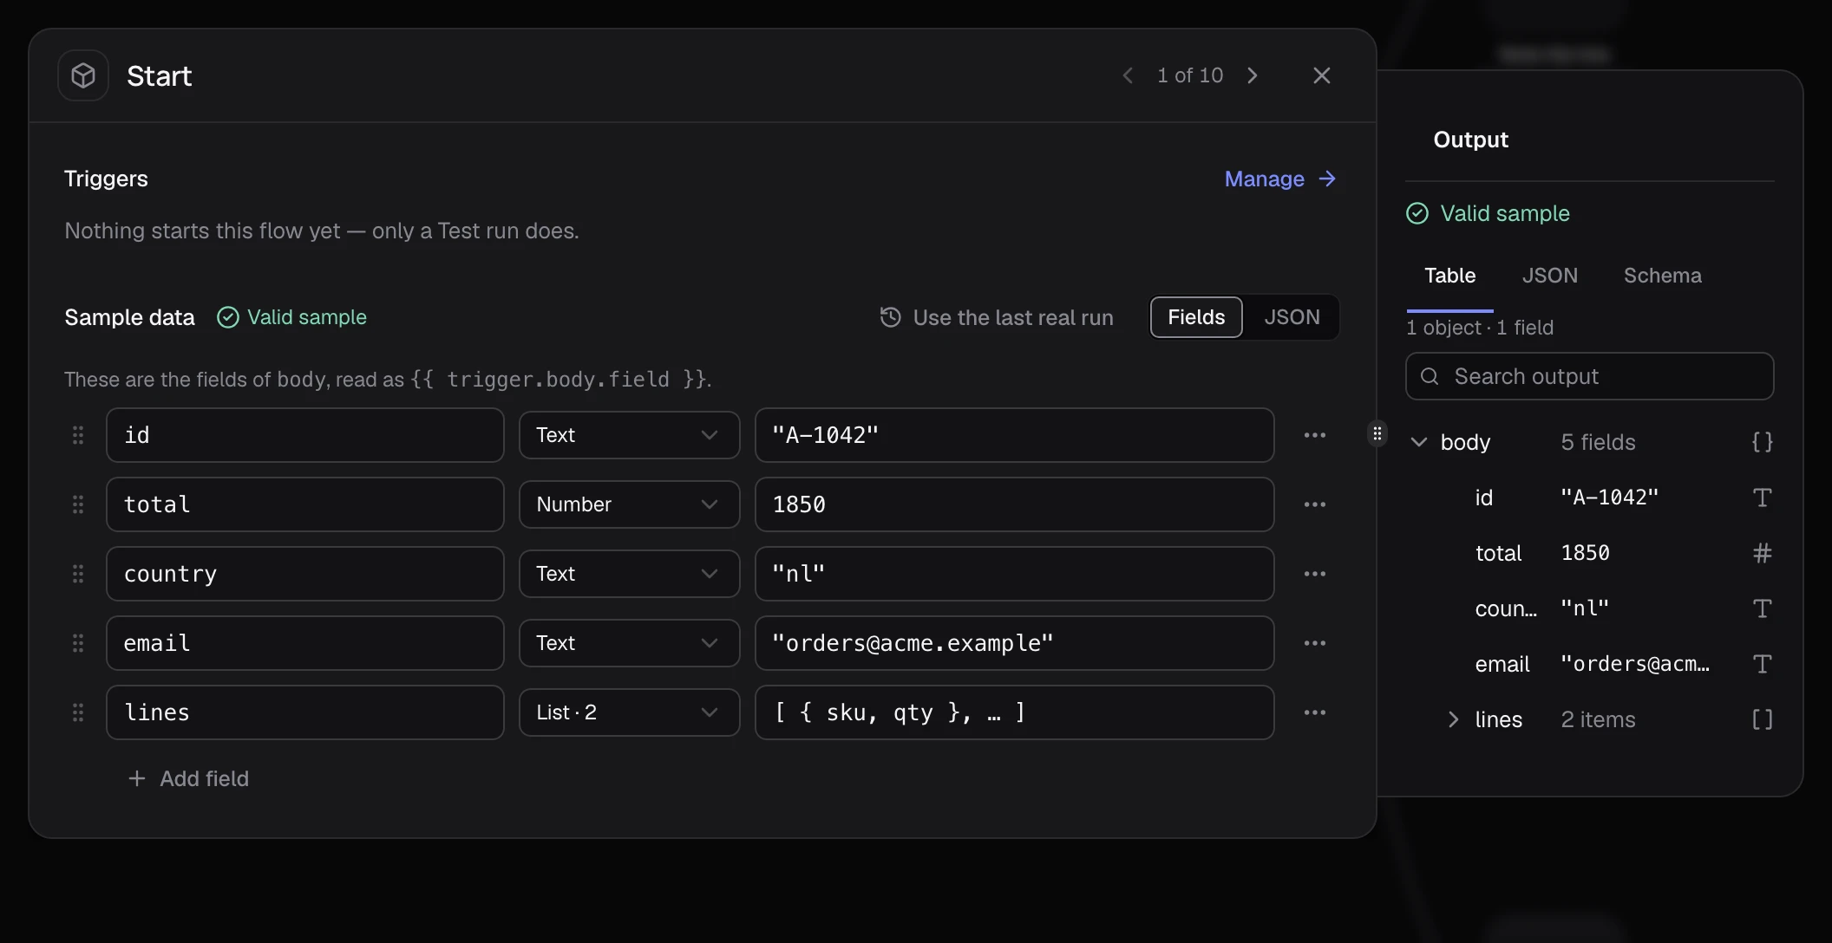1832x943 pixels.
Task: Grab the drag handle of the country row
Action: pyautogui.click(x=78, y=574)
